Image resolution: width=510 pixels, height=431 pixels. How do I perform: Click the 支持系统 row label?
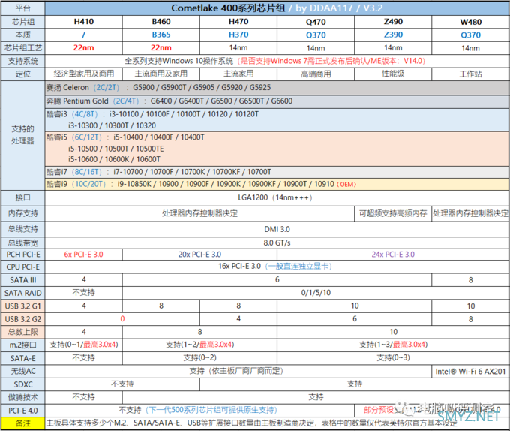[x=22, y=61]
